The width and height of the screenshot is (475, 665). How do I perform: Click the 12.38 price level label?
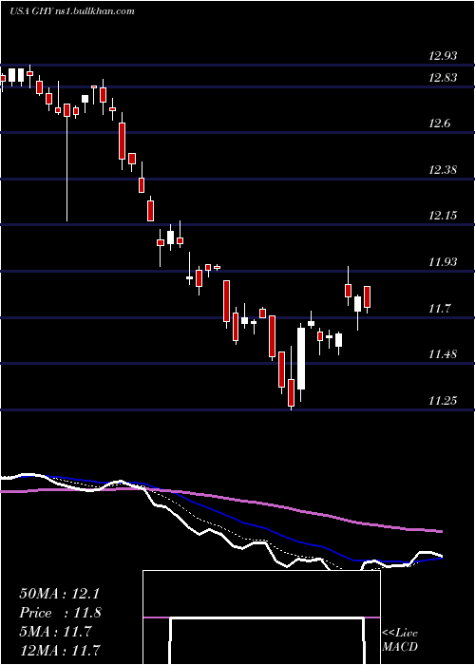(443, 170)
